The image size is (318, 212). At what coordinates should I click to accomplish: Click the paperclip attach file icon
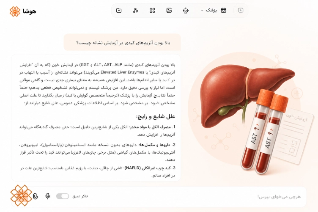pos(36,196)
